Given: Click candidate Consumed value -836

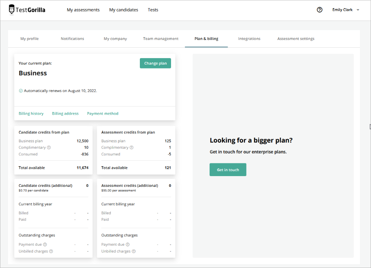Looking at the screenshot, I should 84,154.
